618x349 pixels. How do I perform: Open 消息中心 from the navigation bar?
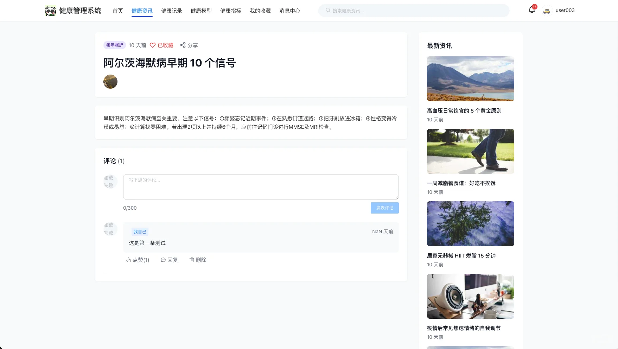click(x=289, y=11)
